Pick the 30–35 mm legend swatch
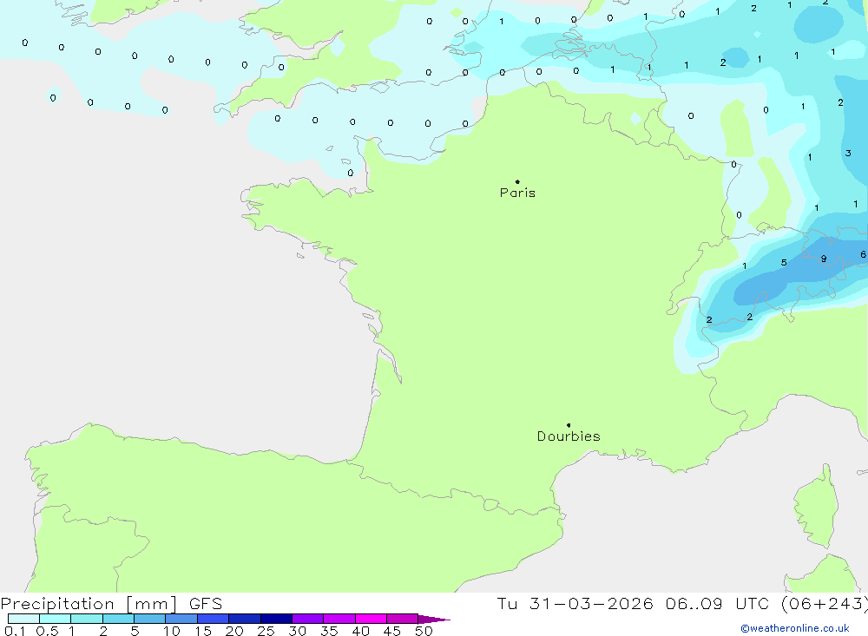The height and width of the screenshot is (636, 868). pos(308,619)
